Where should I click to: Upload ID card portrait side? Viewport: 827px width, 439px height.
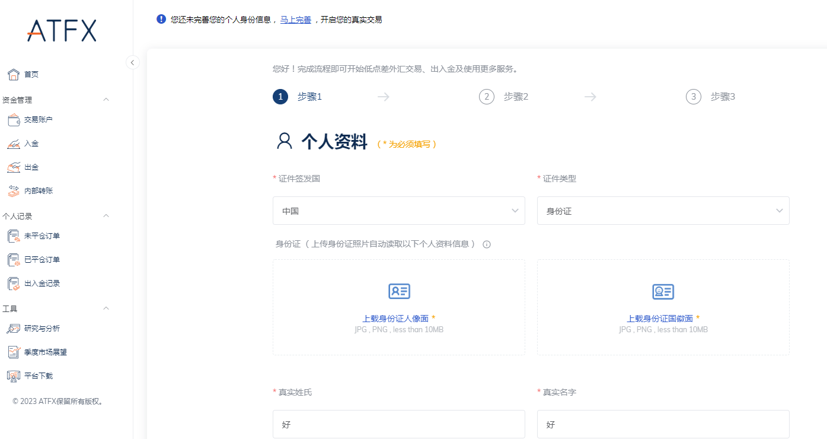(x=398, y=307)
